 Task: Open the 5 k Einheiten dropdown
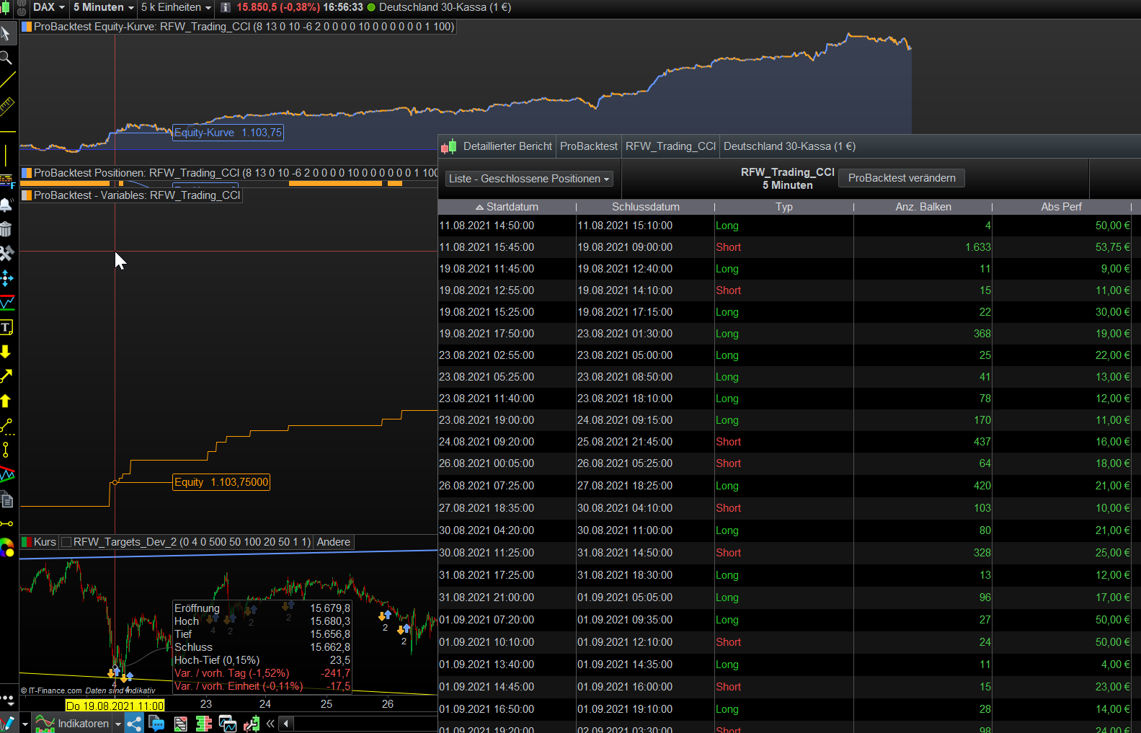pos(176,7)
